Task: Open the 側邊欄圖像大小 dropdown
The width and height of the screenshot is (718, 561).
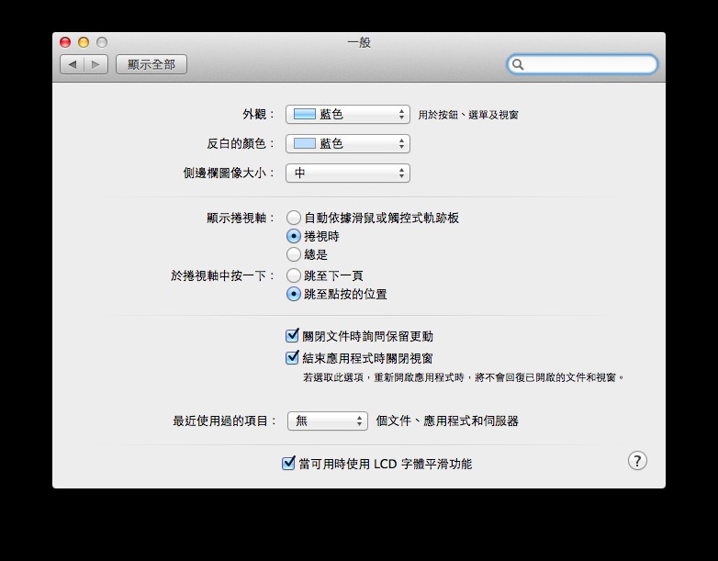Action: [348, 174]
